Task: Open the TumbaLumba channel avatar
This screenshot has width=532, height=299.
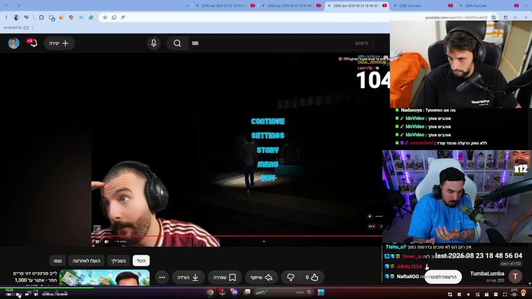Action: (515, 277)
